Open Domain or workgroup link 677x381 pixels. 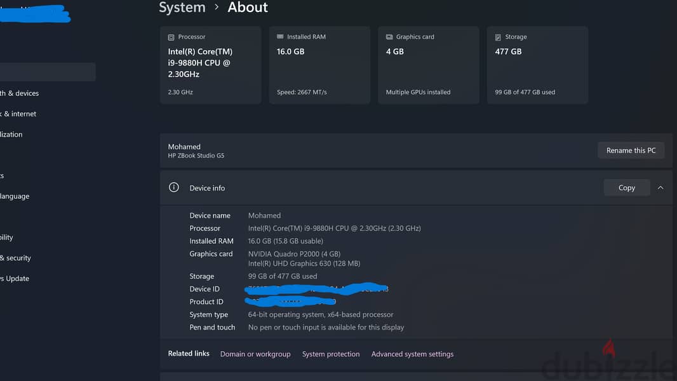[x=255, y=354]
